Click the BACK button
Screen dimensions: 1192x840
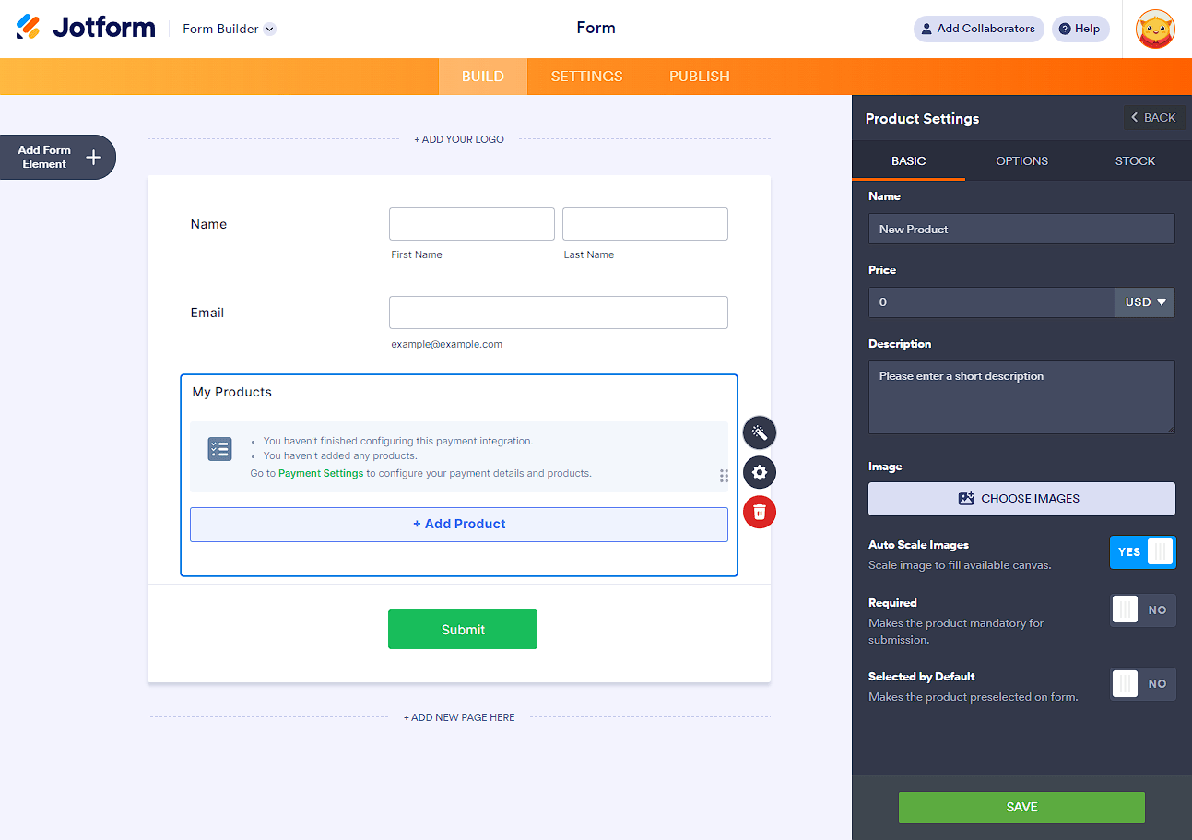1154,117
